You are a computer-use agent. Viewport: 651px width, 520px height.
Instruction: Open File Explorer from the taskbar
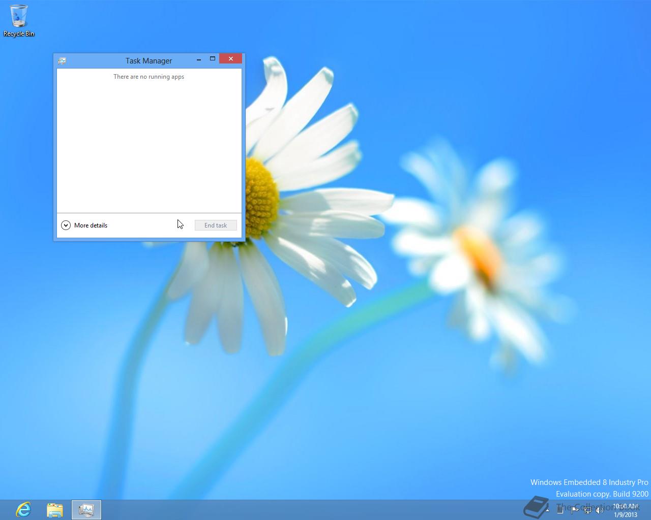55,510
